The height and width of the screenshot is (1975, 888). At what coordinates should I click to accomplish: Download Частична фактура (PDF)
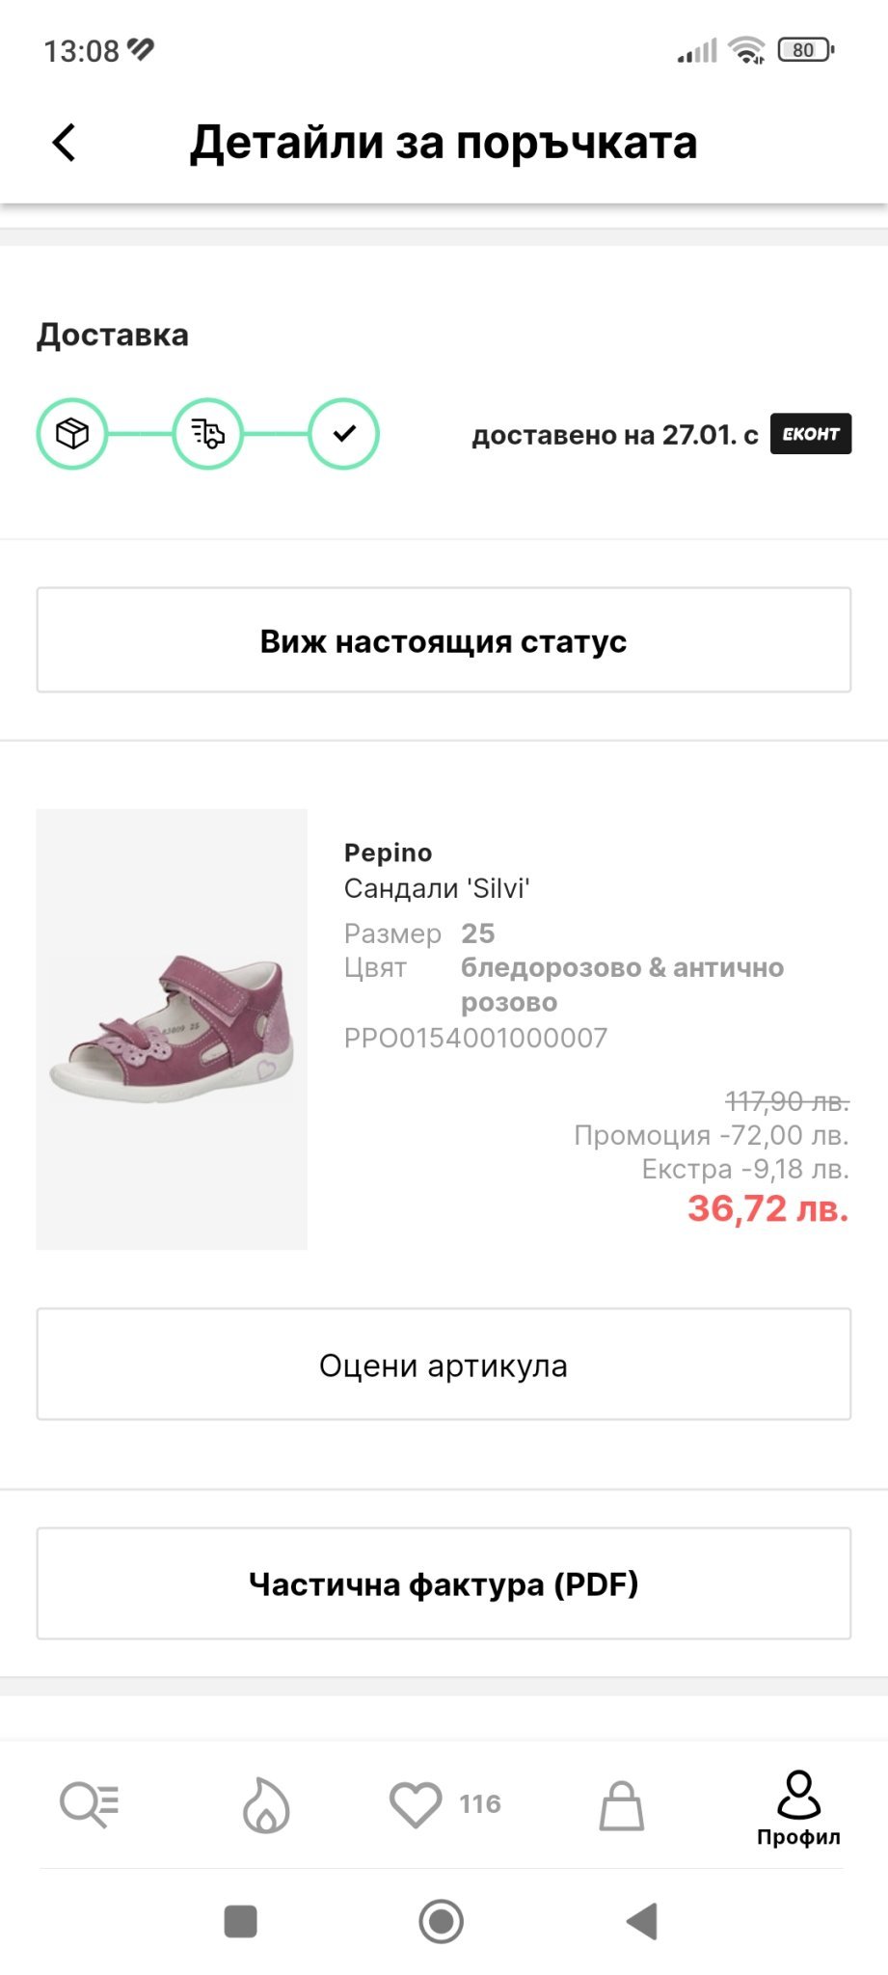444,1583
